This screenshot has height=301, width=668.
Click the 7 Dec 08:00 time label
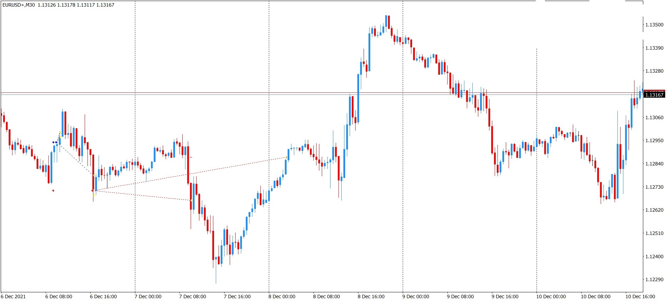(193, 296)
